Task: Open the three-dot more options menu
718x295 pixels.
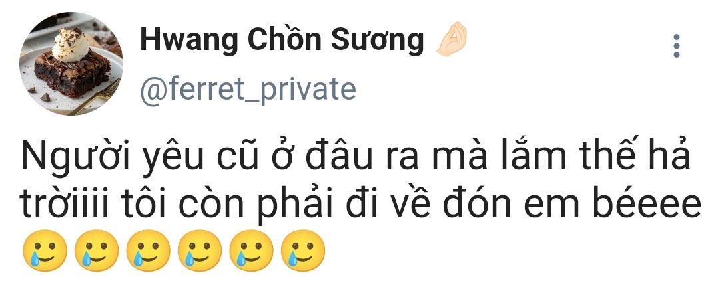Action: coord(676,46)
